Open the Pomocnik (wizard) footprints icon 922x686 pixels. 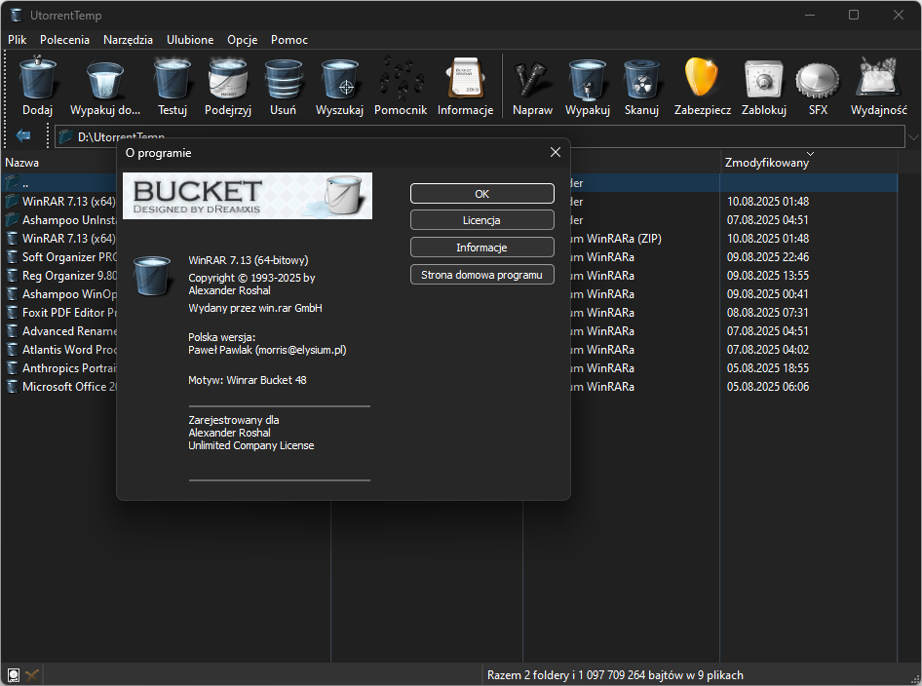point(401,78)
